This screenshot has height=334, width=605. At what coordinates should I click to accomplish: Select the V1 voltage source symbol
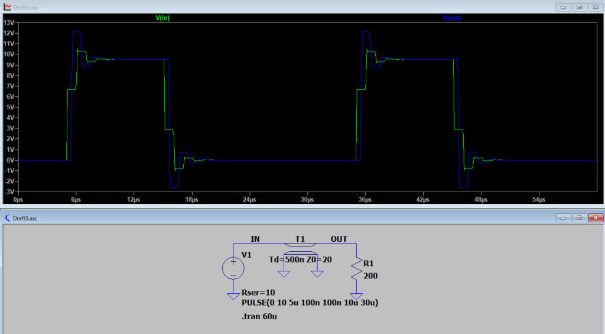coord(233,269)
